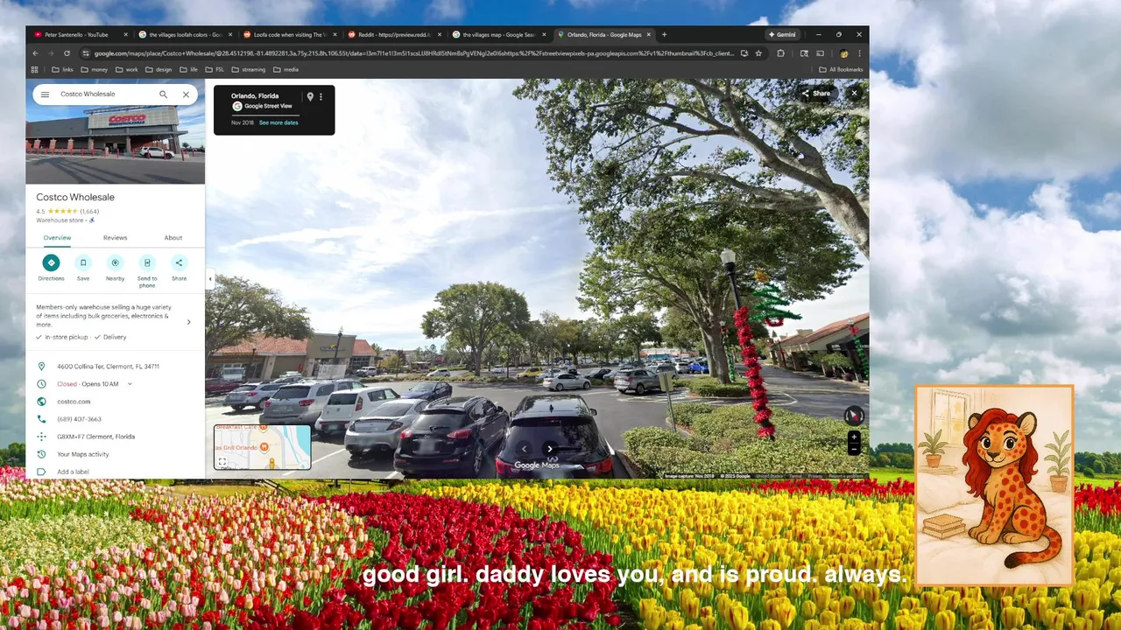Image resolution: width=1121 pixels, height=630 pixels.
Task: Click Share icon in side panel
Action: (179, 262)
